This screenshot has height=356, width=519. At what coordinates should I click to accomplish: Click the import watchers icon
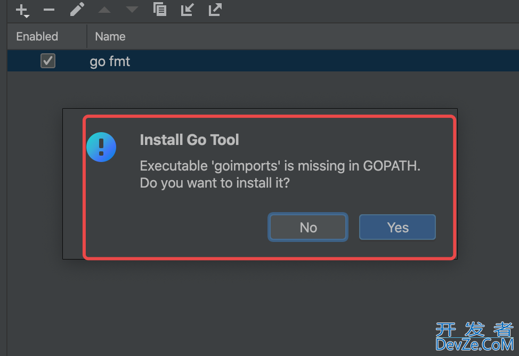click(x=188, y=9)
